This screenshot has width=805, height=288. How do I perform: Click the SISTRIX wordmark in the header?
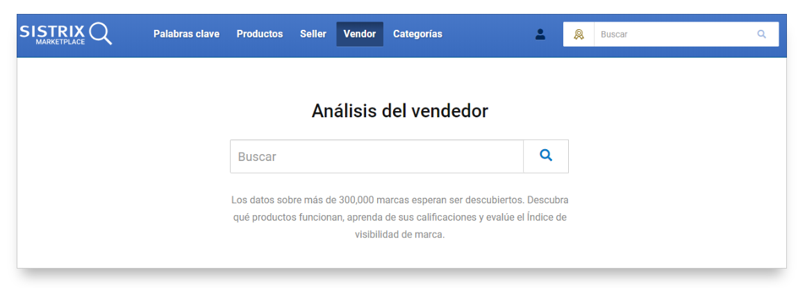point(52,31)
